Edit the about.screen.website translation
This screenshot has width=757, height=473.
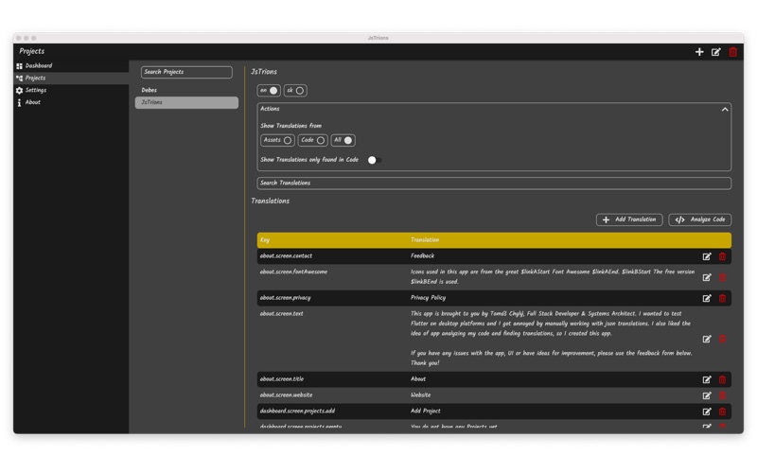707,395
